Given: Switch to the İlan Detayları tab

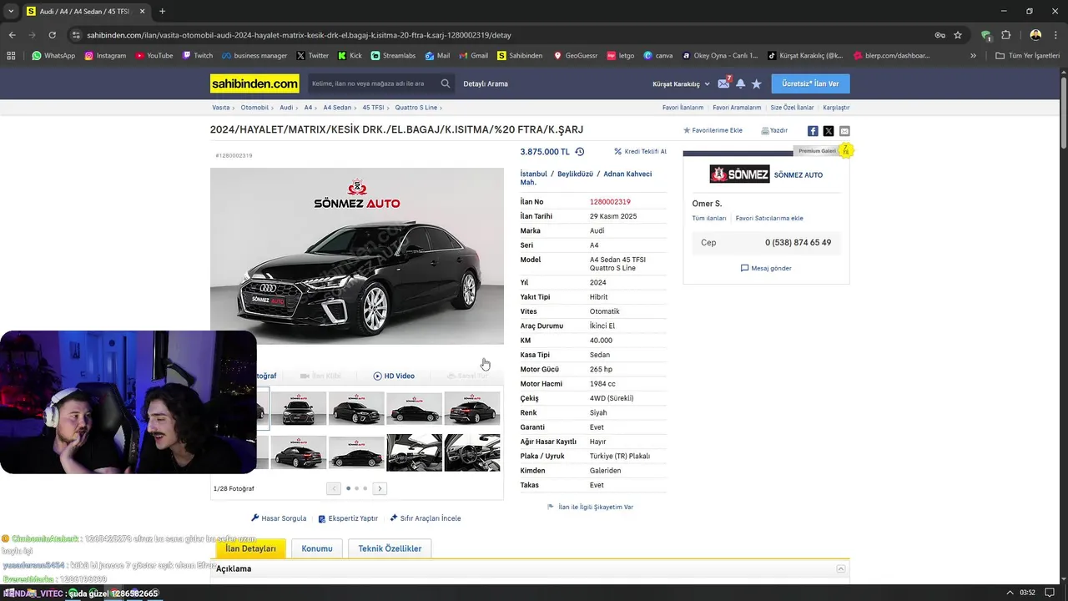Looking at the screenshot, I should pos(250,548).
